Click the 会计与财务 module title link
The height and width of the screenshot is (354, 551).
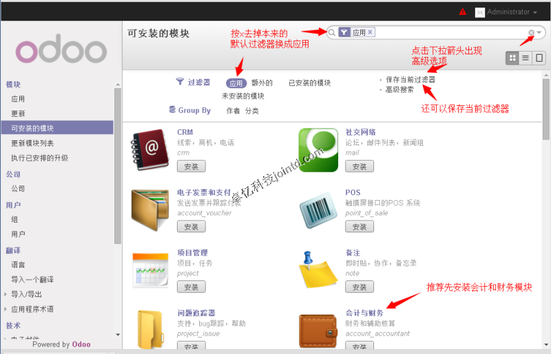point(364,313)
